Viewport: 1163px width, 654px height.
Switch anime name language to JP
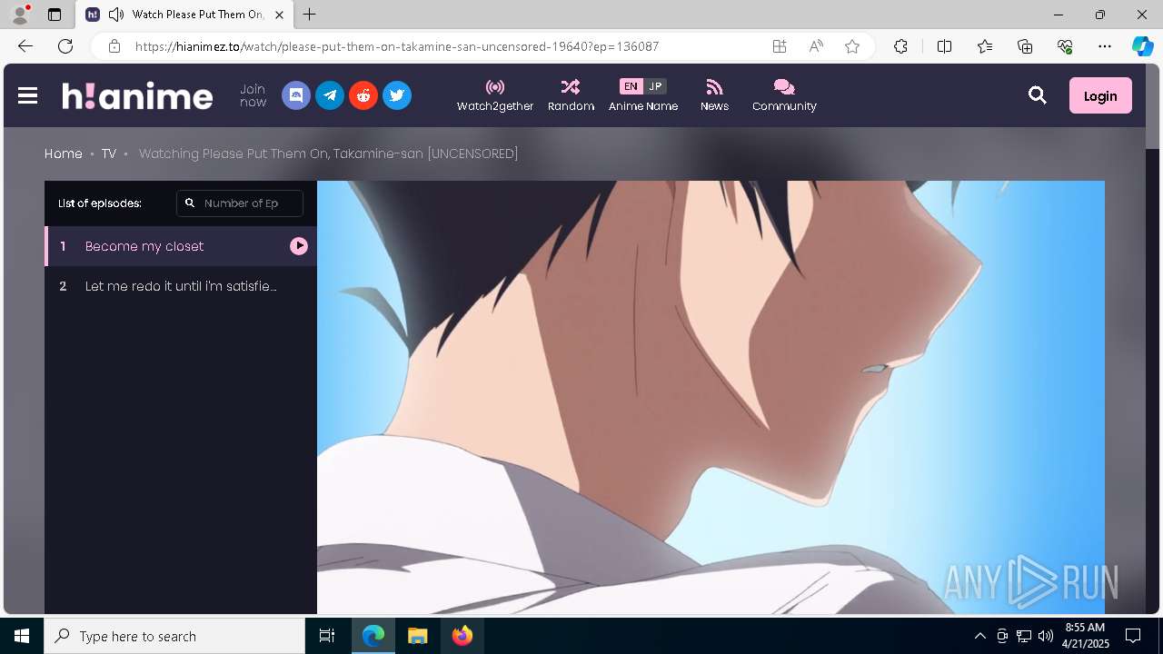pos(655,86)
